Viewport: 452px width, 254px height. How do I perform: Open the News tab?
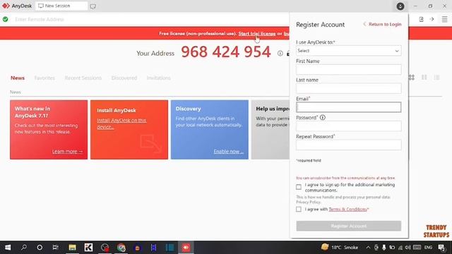[18, 78]
